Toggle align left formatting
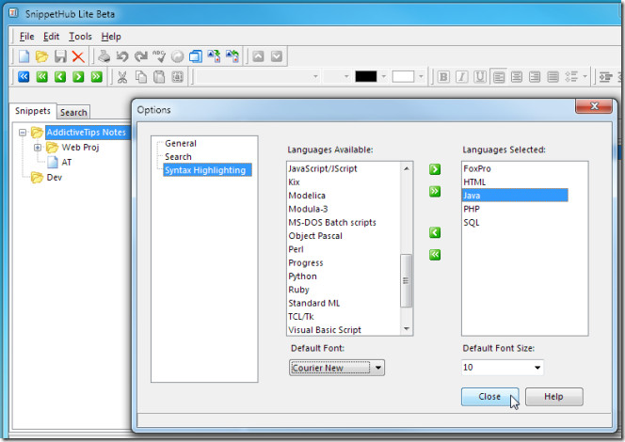This screenshot has height=442, width=625. pyautogui.click(x=498, y=77)
